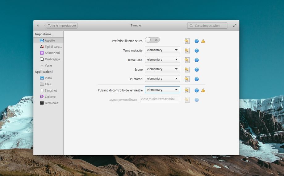Screen dimensions: 284x176
Task: Show help for Pulsanti di controllo delle finestre
Action: (197, 90)
